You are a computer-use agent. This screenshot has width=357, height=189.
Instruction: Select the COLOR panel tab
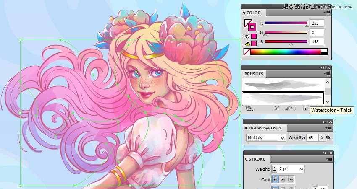pos(253,13)
